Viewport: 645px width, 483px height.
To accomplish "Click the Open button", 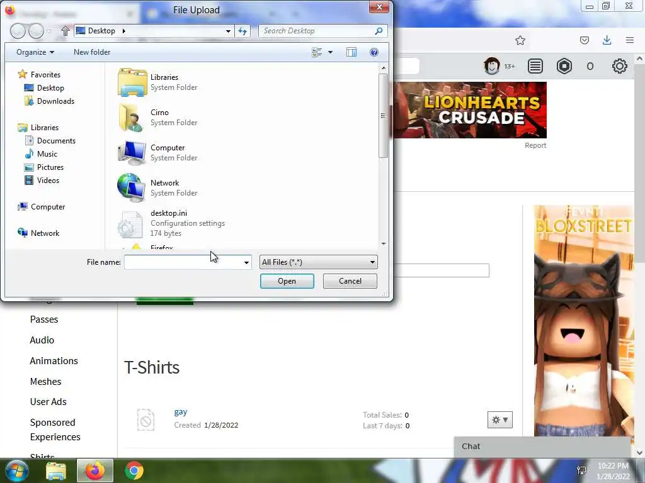I will (x=287, y=281).
